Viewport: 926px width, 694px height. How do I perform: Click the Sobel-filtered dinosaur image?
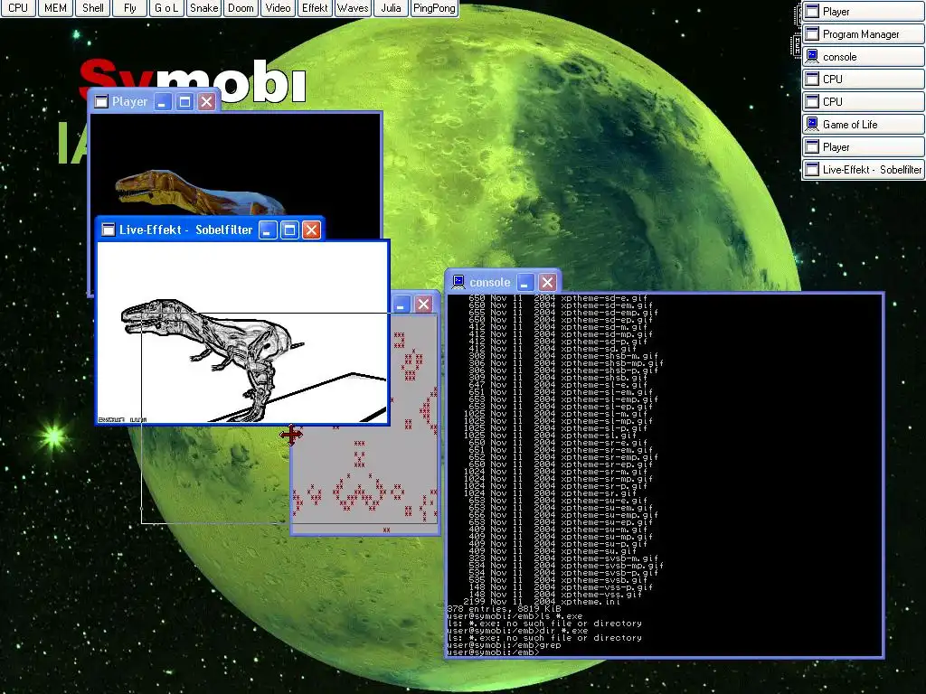pyautogui.click(x=242, y=333)
